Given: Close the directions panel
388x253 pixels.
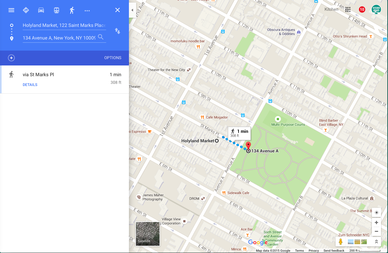Looking at the screenshot, I should tap(118, 10).
